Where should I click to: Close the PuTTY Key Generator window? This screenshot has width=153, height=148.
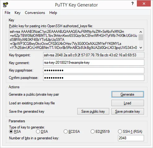144,4
